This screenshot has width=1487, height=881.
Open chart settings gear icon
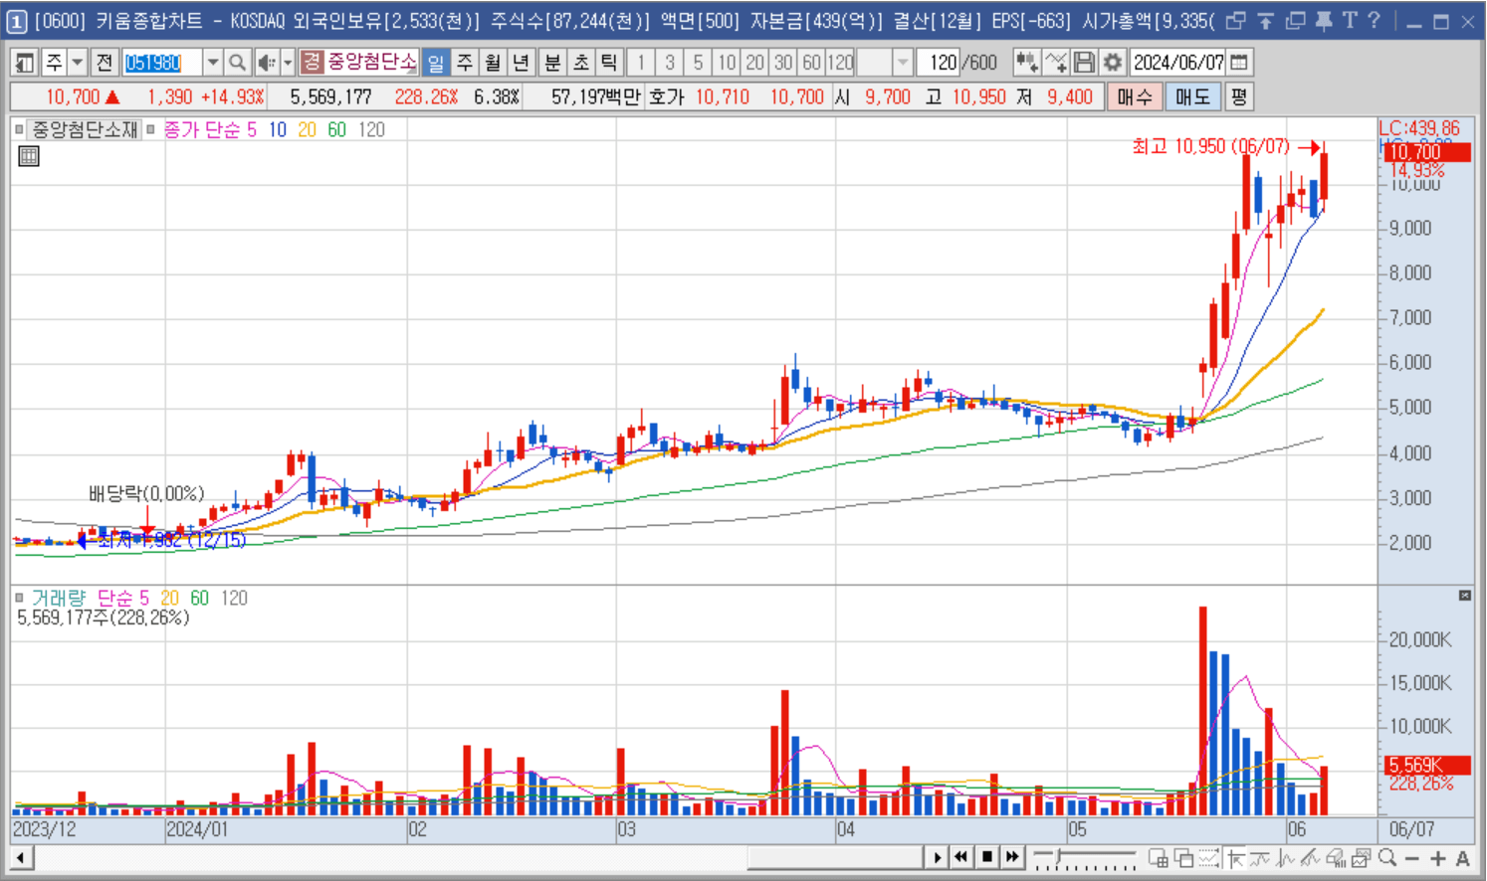(x=1113, y=63)
